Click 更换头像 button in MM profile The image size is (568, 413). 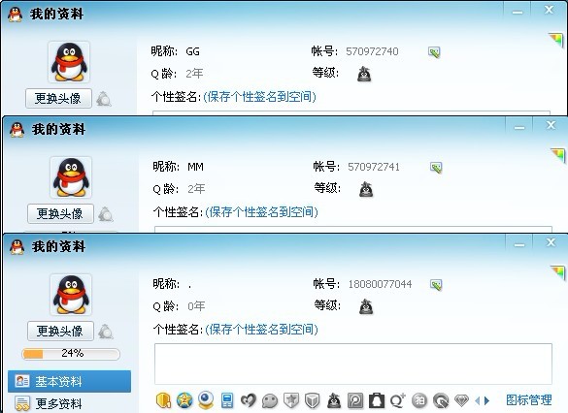tap(60, 213)
